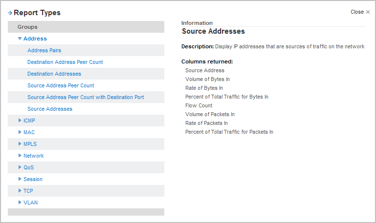Click the Close X icon
This screenshot has height=223, width=376.
(x=368, y=12)
